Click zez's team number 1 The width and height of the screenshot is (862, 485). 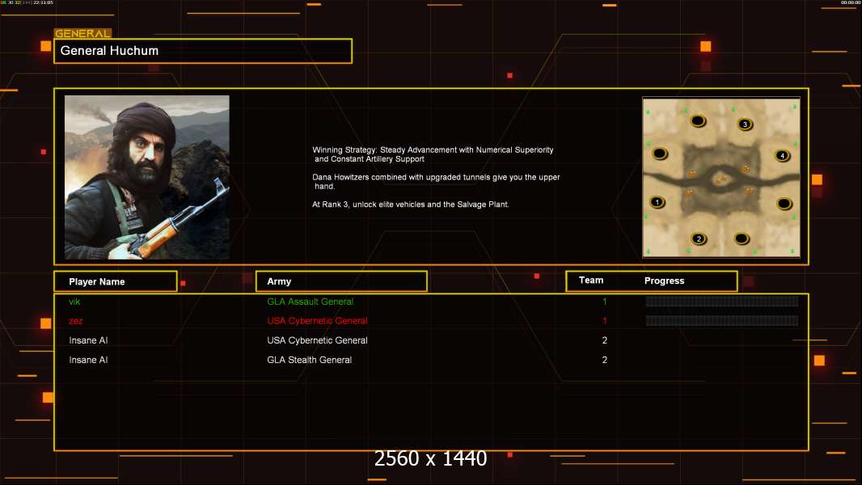tap(605, 321)
